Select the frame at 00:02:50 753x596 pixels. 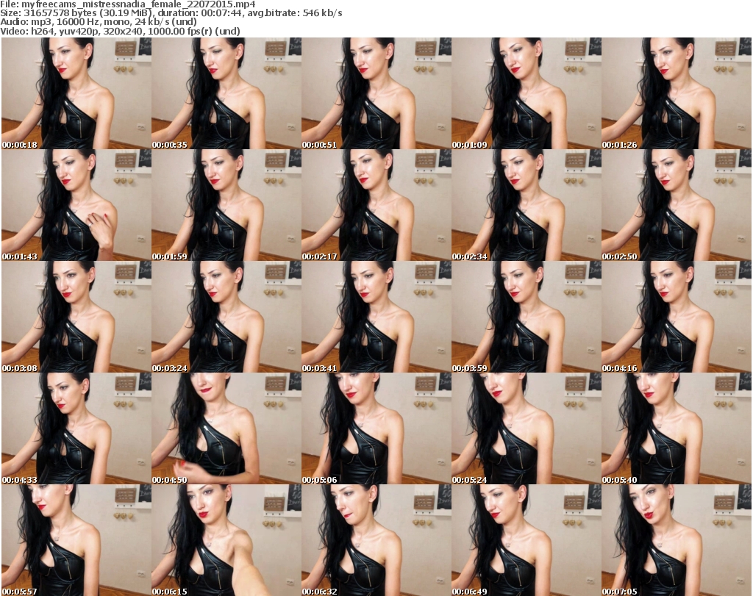(x=677, y=205)
